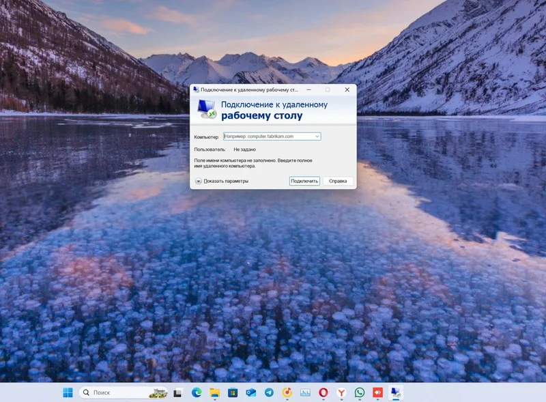Open Yandex Browser from the taskbar
Screen dimensions: 546x402
pyautogui.click(x=341, y=392)
